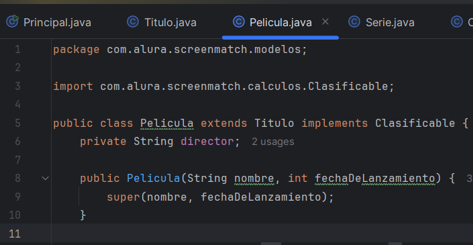Collapse the Pelicula constructor using fold chevron
Screen dimensions: 473x245
click(x=45, y=179)
